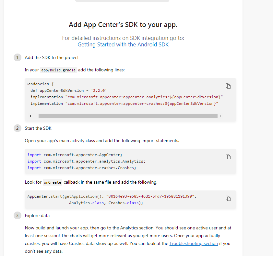
Task: Click the left arrow of code scrollbar
Action: pos(30,116)
